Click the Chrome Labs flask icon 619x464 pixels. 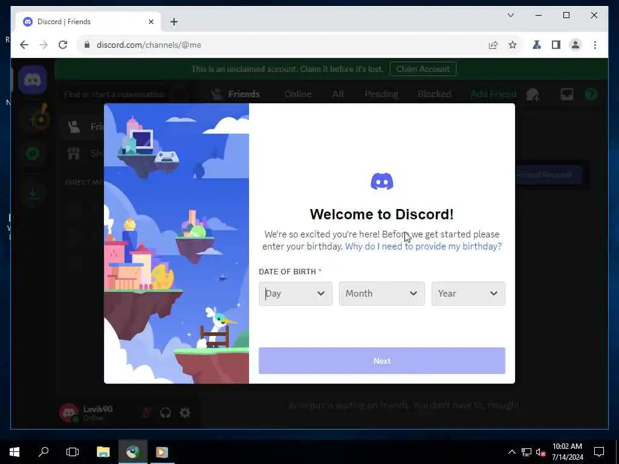tap(537, 45)
